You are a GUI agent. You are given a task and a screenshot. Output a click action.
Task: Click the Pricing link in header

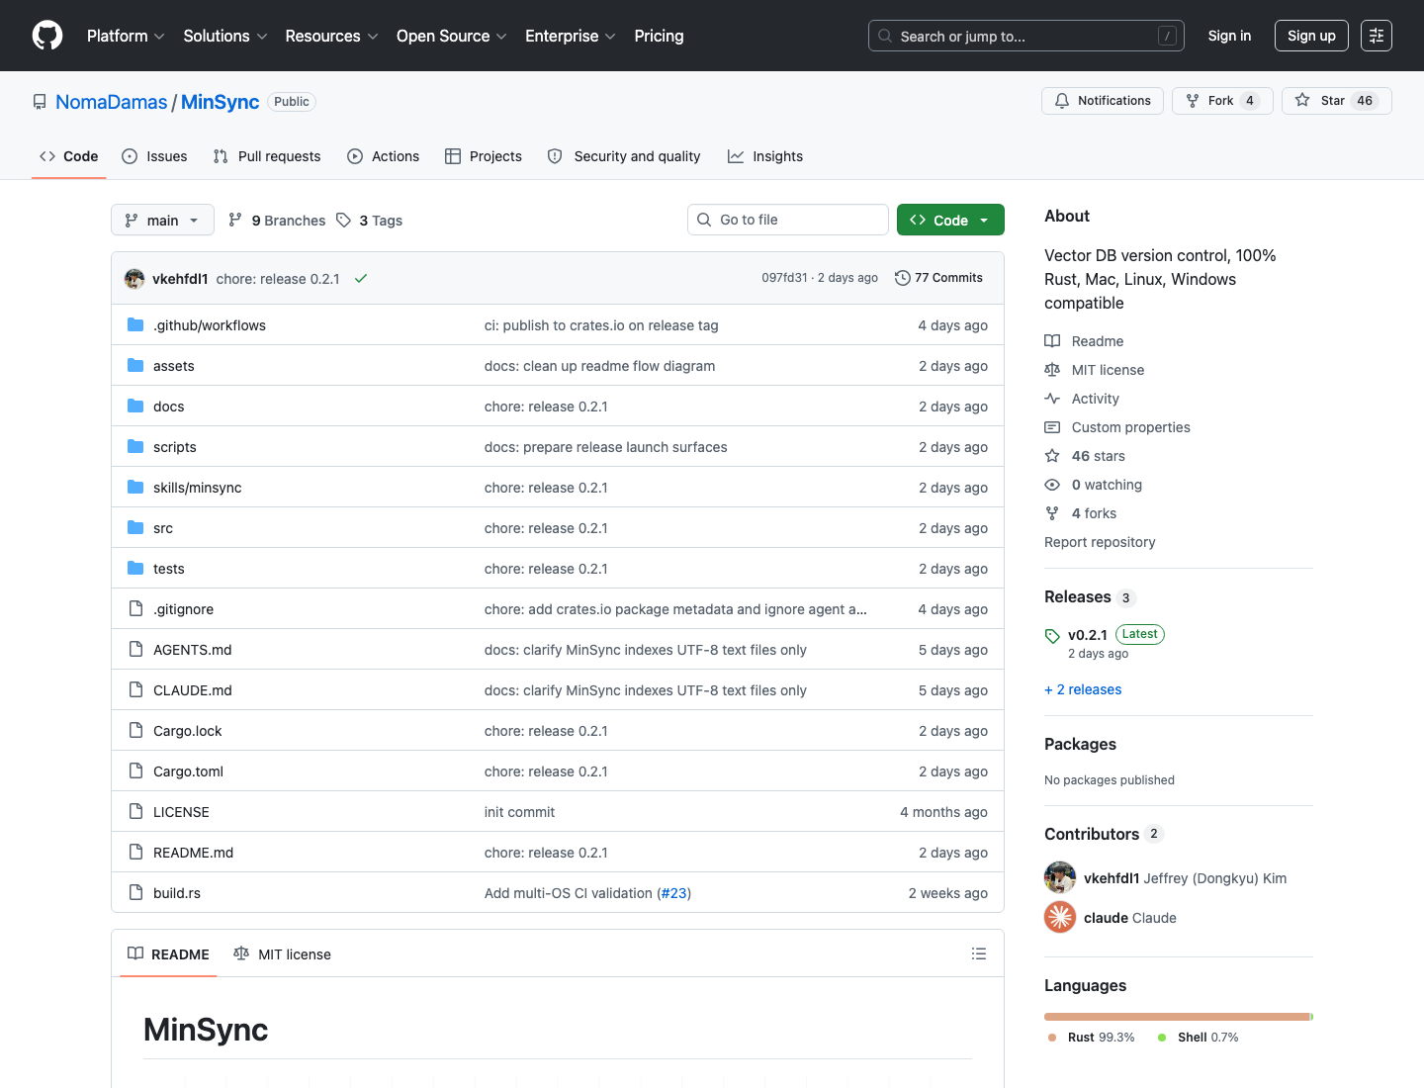659,36
